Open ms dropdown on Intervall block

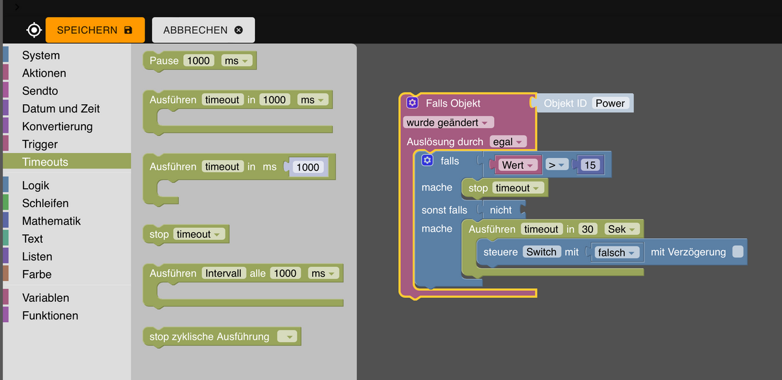[322, 273]
